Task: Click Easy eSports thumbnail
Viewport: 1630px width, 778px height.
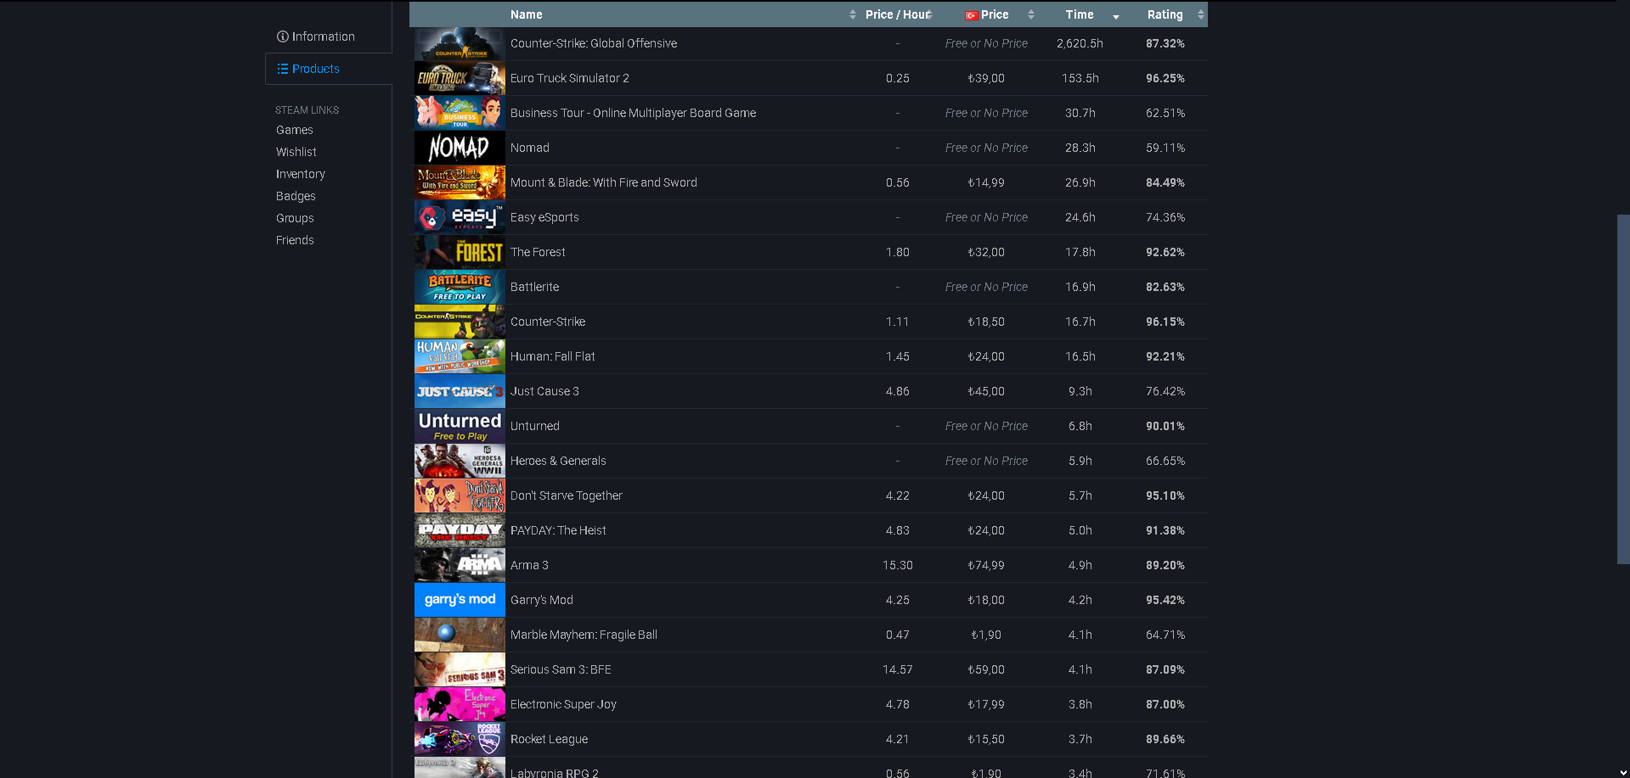Action: click(460, 217)
